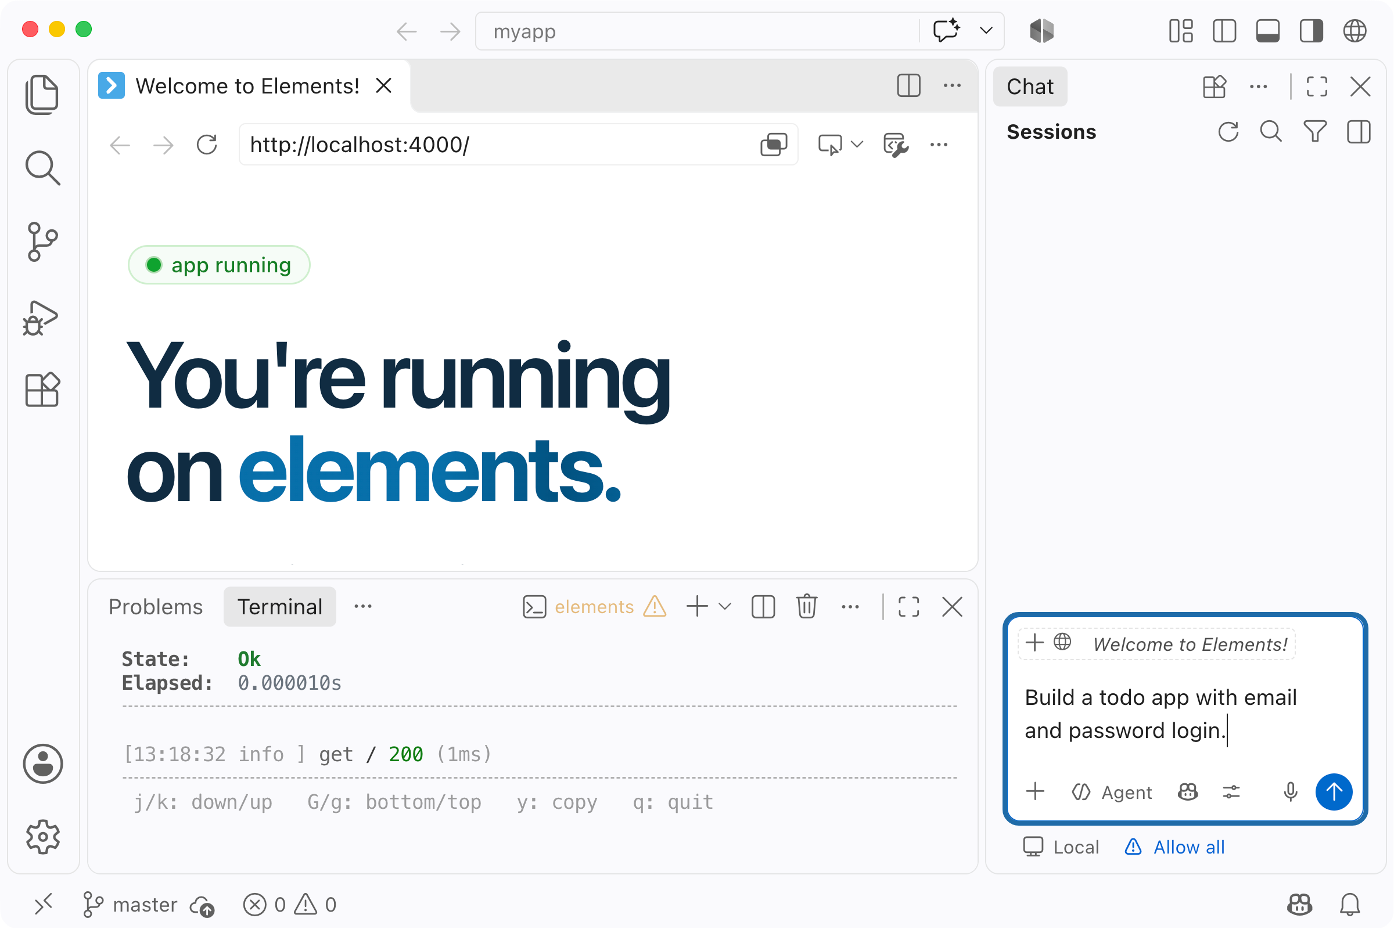This screenshot has height=929, width=1394.
Task: Create a new terminal
Action: coord(698,607)
